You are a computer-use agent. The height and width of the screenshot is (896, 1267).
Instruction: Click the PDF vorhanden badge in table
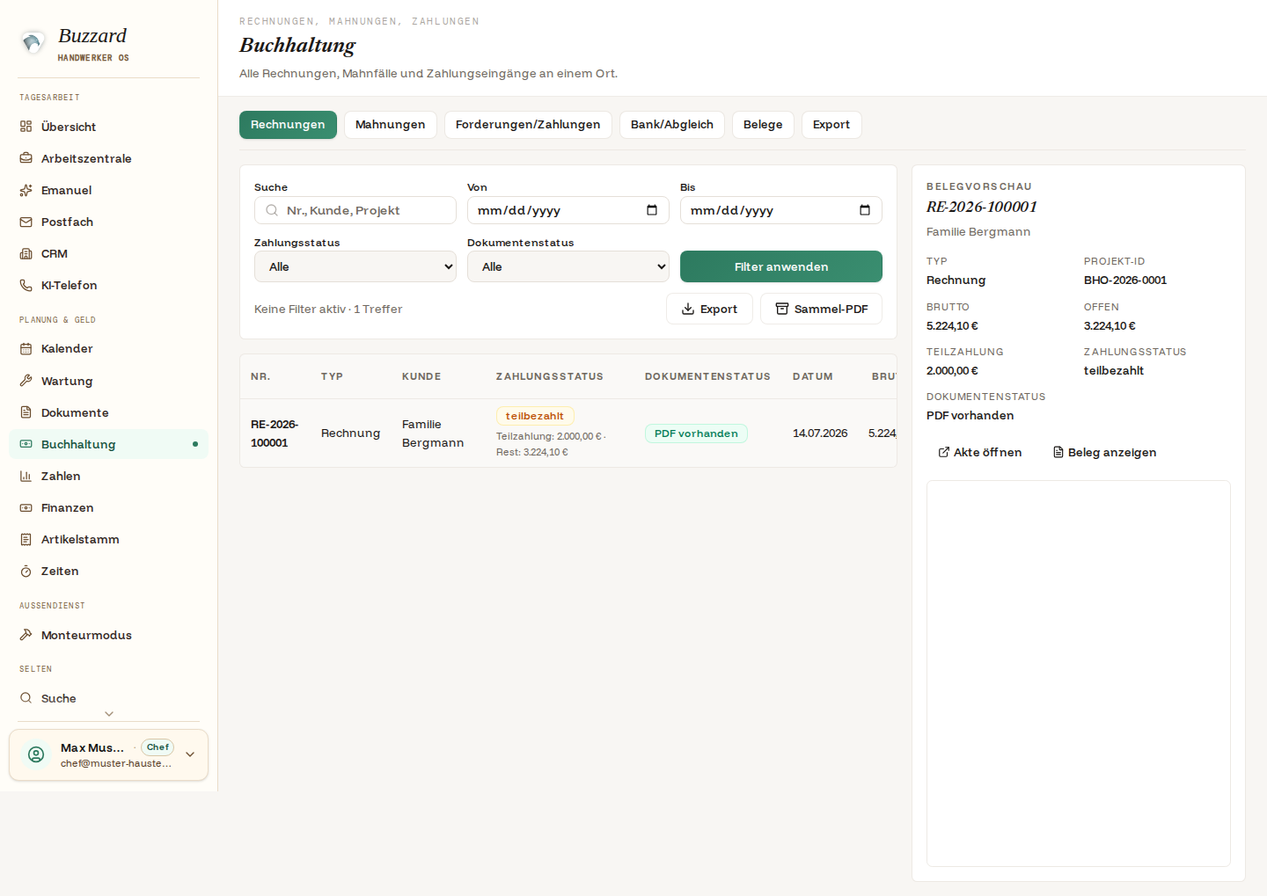pos(696,433)
